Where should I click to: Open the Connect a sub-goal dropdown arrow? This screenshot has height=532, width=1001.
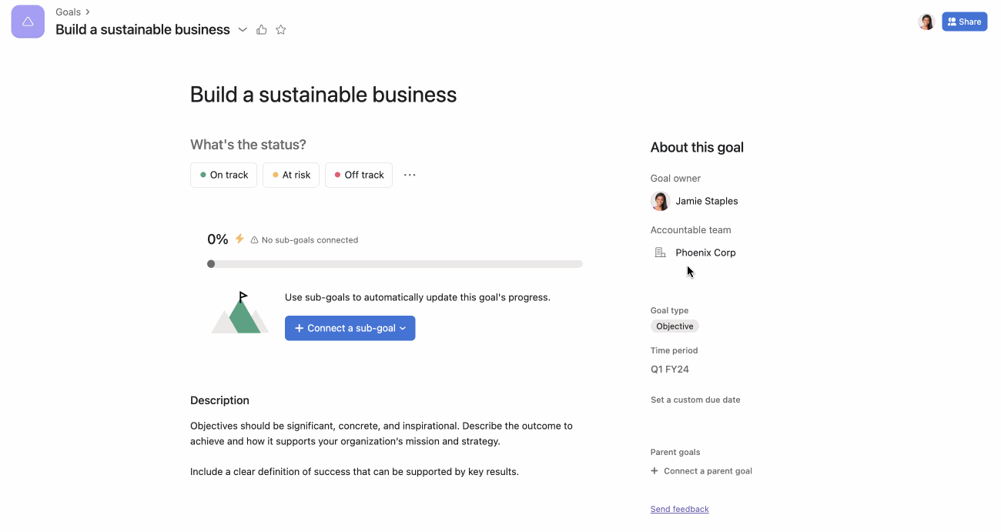point(401,327)
